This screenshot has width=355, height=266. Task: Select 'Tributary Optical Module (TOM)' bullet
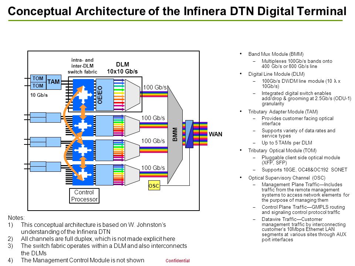(282, 151)
